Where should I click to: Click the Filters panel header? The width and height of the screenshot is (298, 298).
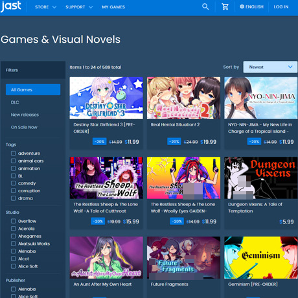click(x=33, y=70)
